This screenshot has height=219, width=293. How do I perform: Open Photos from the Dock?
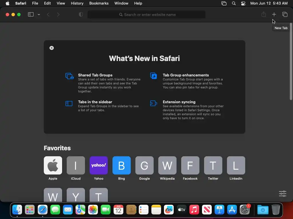tap(93, 210)
